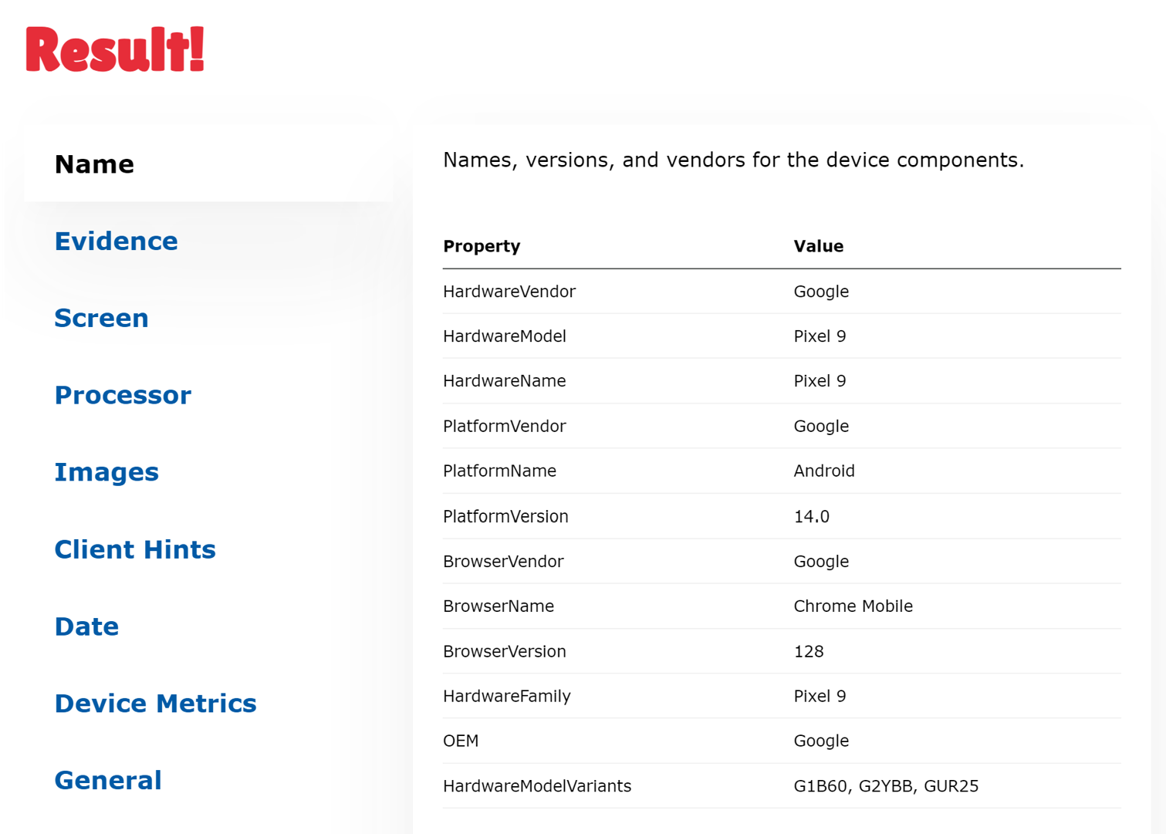Viewport: 1166px width, 834px height.
Task: Click the HardwareVendor property label
Action: [x=509, y=292]
